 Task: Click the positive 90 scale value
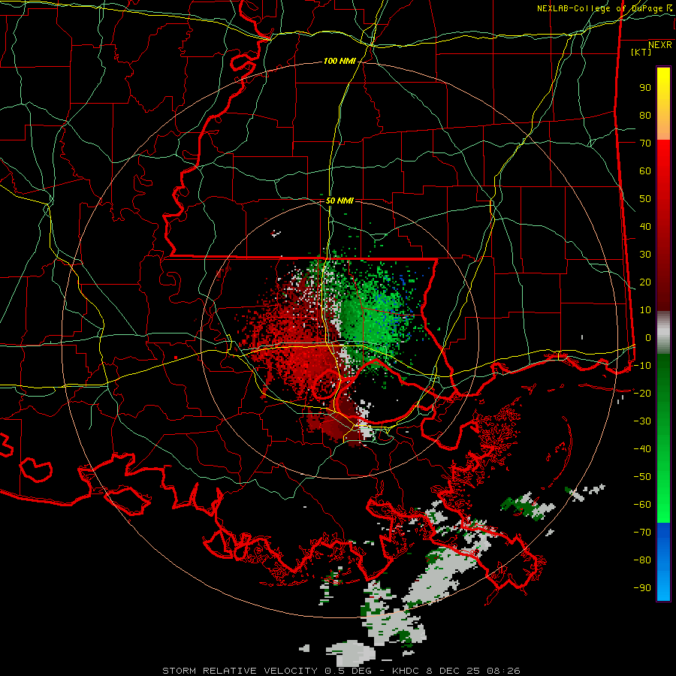click(645, 88)
